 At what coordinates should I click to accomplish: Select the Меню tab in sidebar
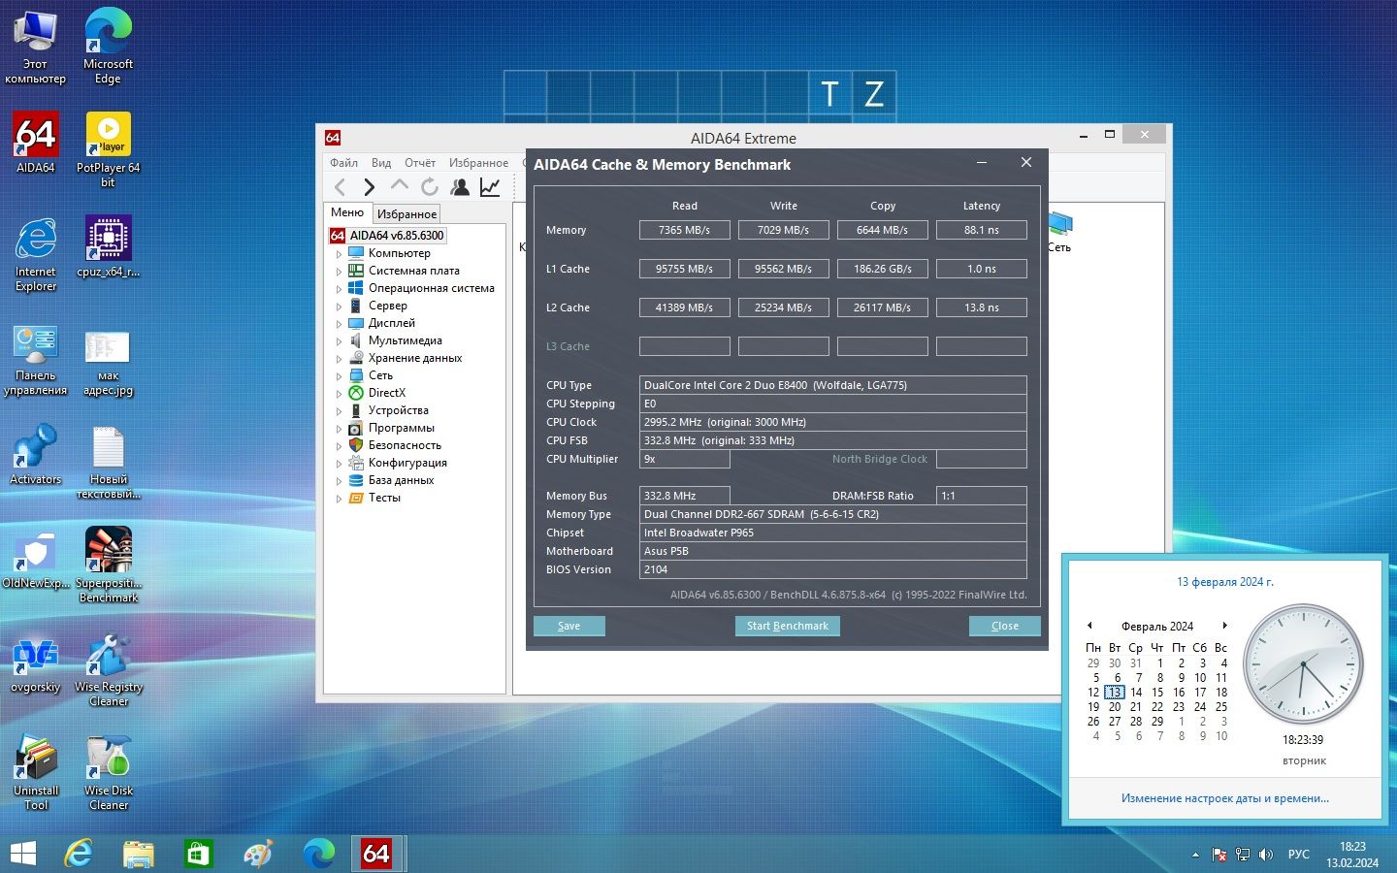click(347, 212)
